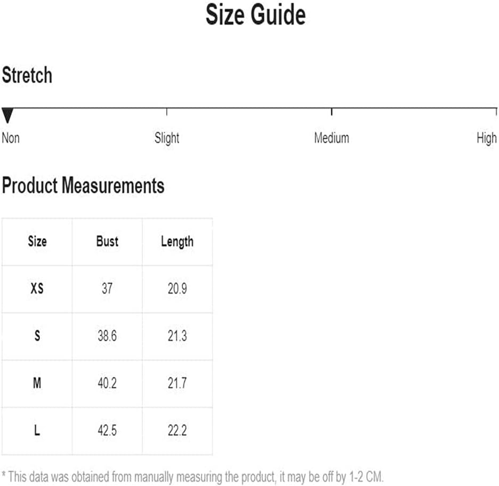Select the Medium stretch label
The width and height of the screenshot is (499, 486).
(332, 138)
